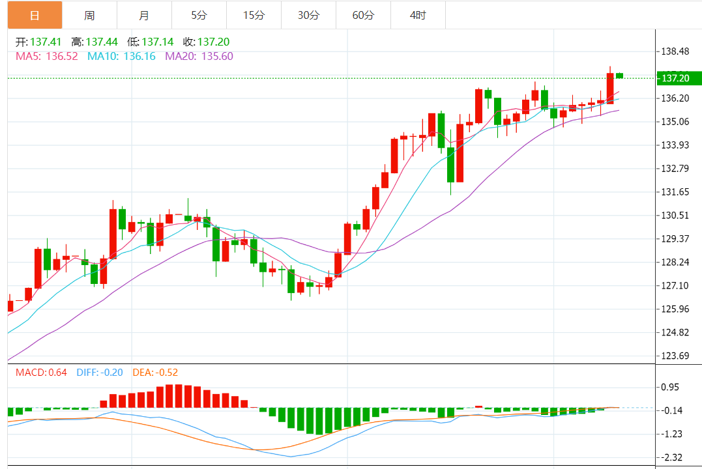Click the 127.10 price axis label

pyautogui.click(x=675, y=285)
